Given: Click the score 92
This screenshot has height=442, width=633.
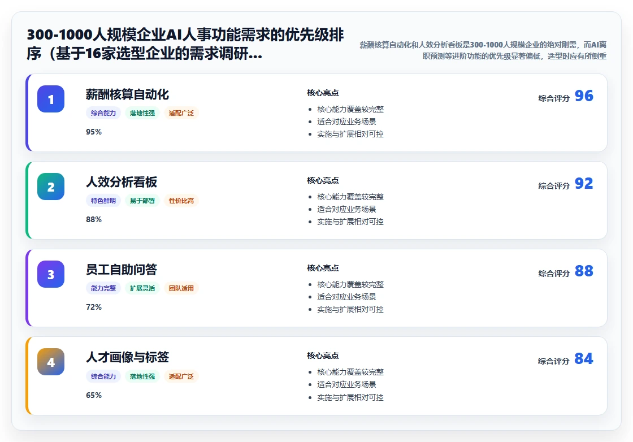Looking at the screenshot, I should [584, 183].
